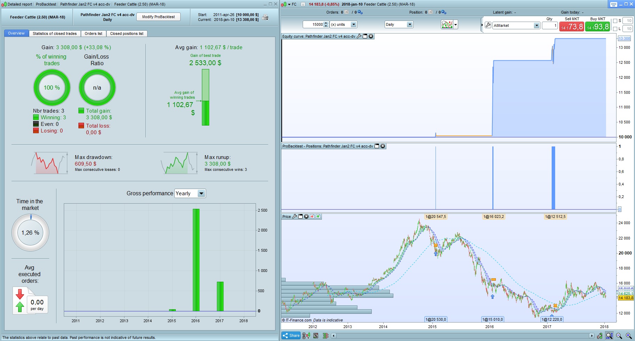Toggle the order book bars icon
This screenshot has width=635, height=341.
[326, 336]
